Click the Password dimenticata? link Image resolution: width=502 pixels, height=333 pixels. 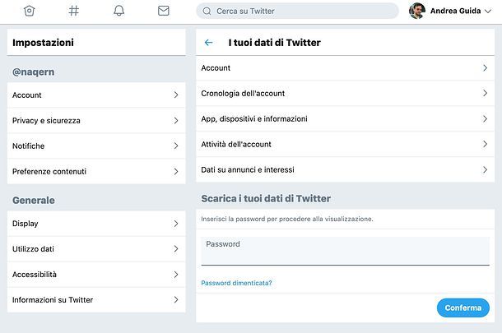click(x=236, y=283)
